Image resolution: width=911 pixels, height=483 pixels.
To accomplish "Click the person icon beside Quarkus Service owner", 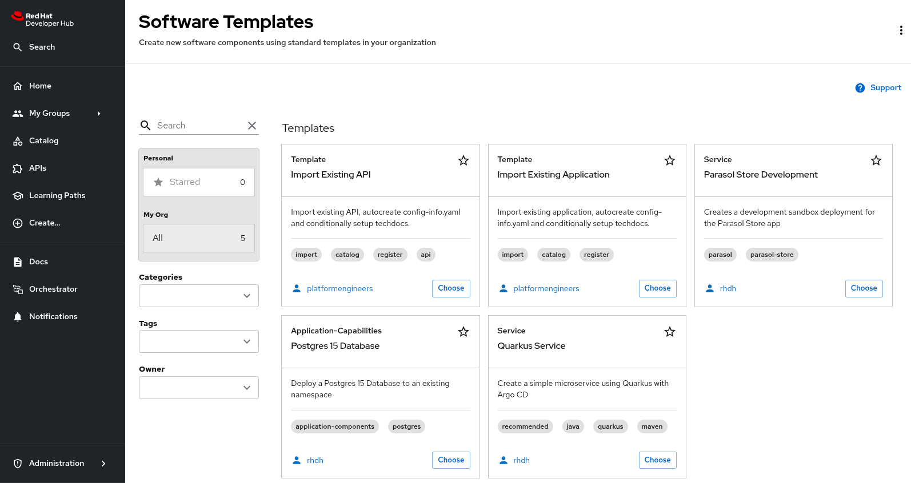I will point(503,460).
